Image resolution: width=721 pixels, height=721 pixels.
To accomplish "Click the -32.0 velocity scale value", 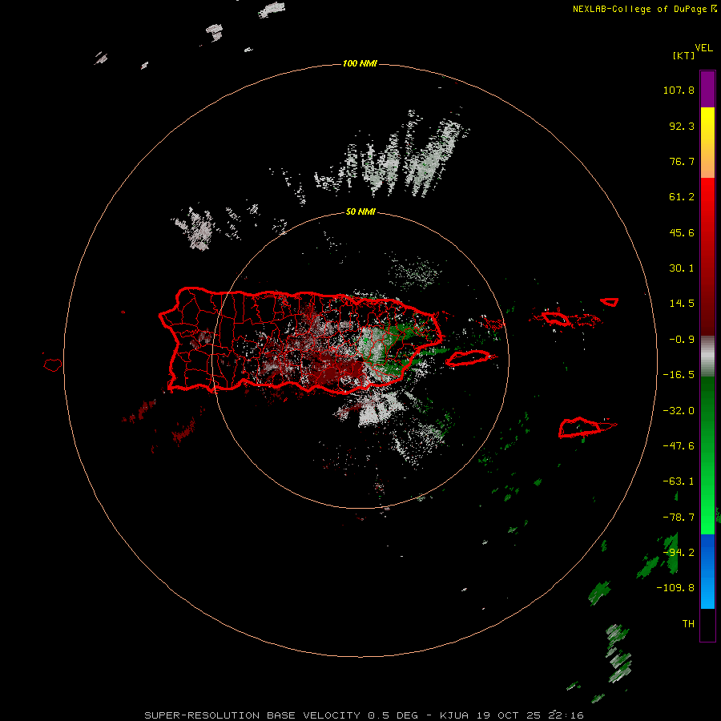I will click(x=679, y=411).
